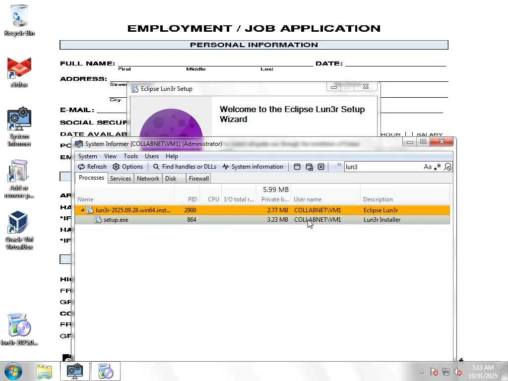Click the Action Center flag tray icon
The image size is (508, 381).
pyautogui.click(x=434, y=372)
